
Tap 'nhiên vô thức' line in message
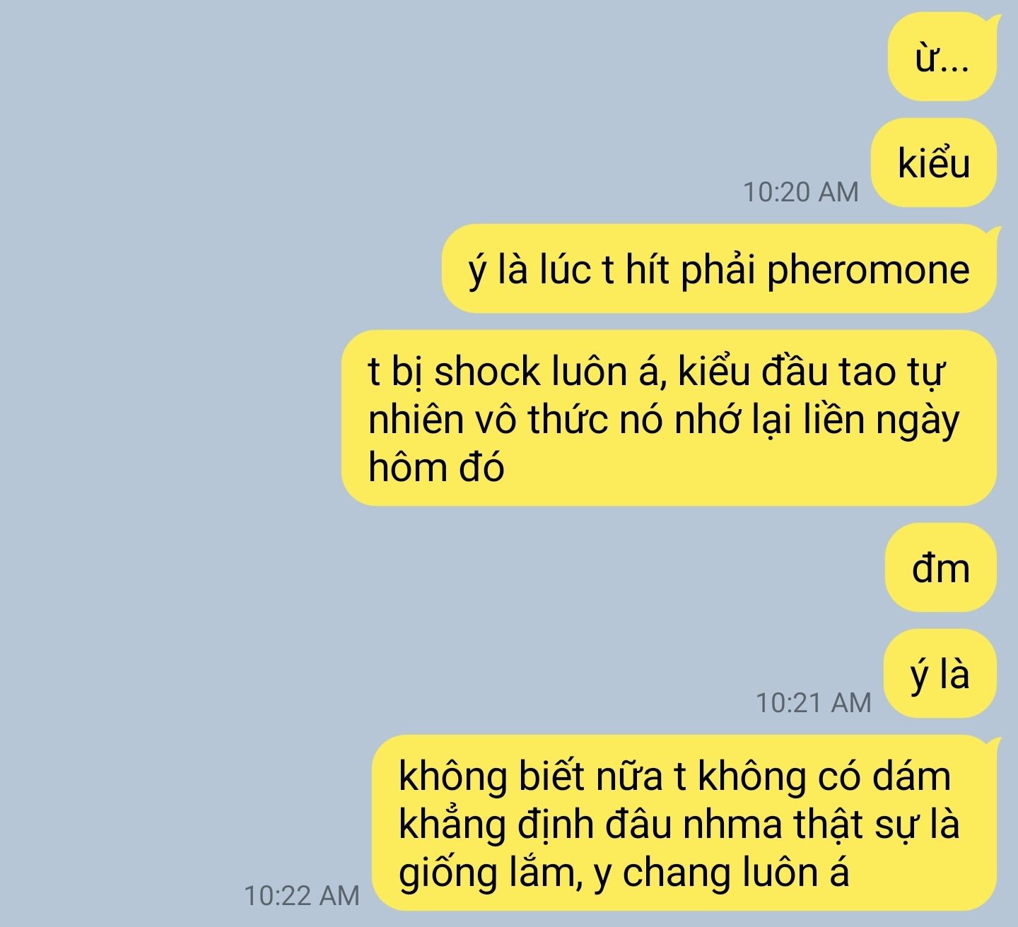pyautogui.click(x=488, y=420)
